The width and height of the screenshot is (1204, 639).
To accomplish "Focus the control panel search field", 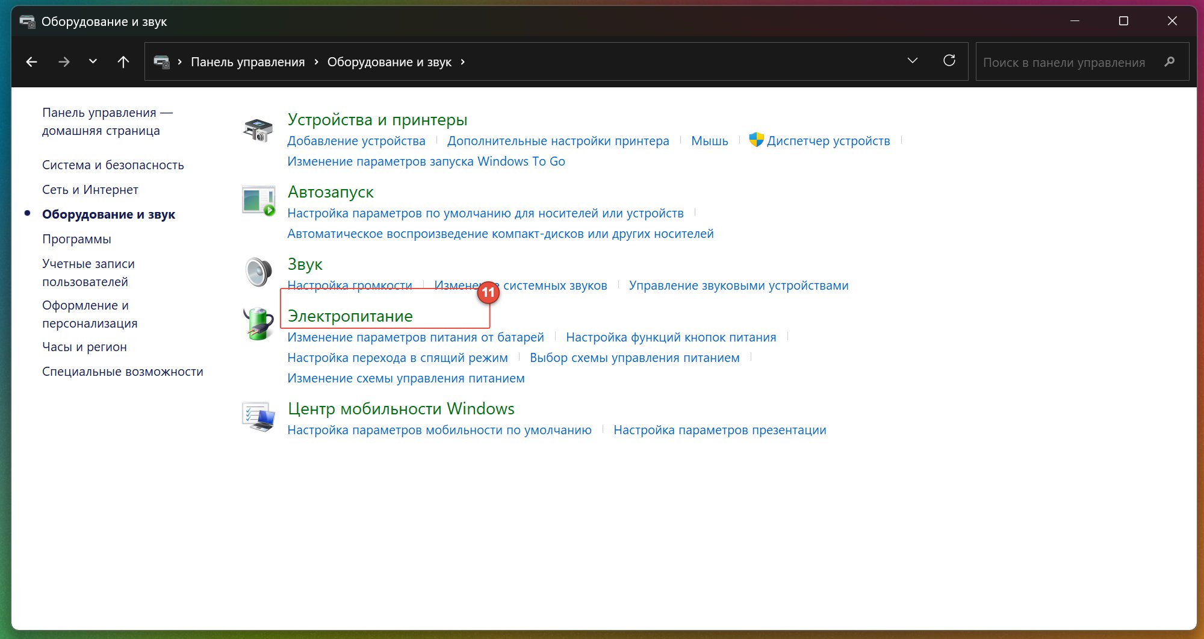I will click(1082, 61).
